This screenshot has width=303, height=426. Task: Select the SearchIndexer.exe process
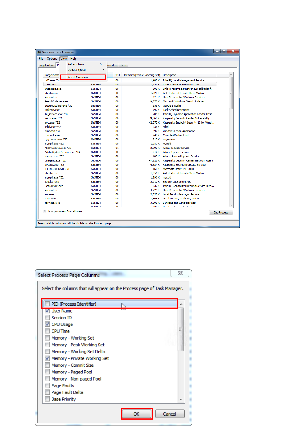(x=130, y=101)
